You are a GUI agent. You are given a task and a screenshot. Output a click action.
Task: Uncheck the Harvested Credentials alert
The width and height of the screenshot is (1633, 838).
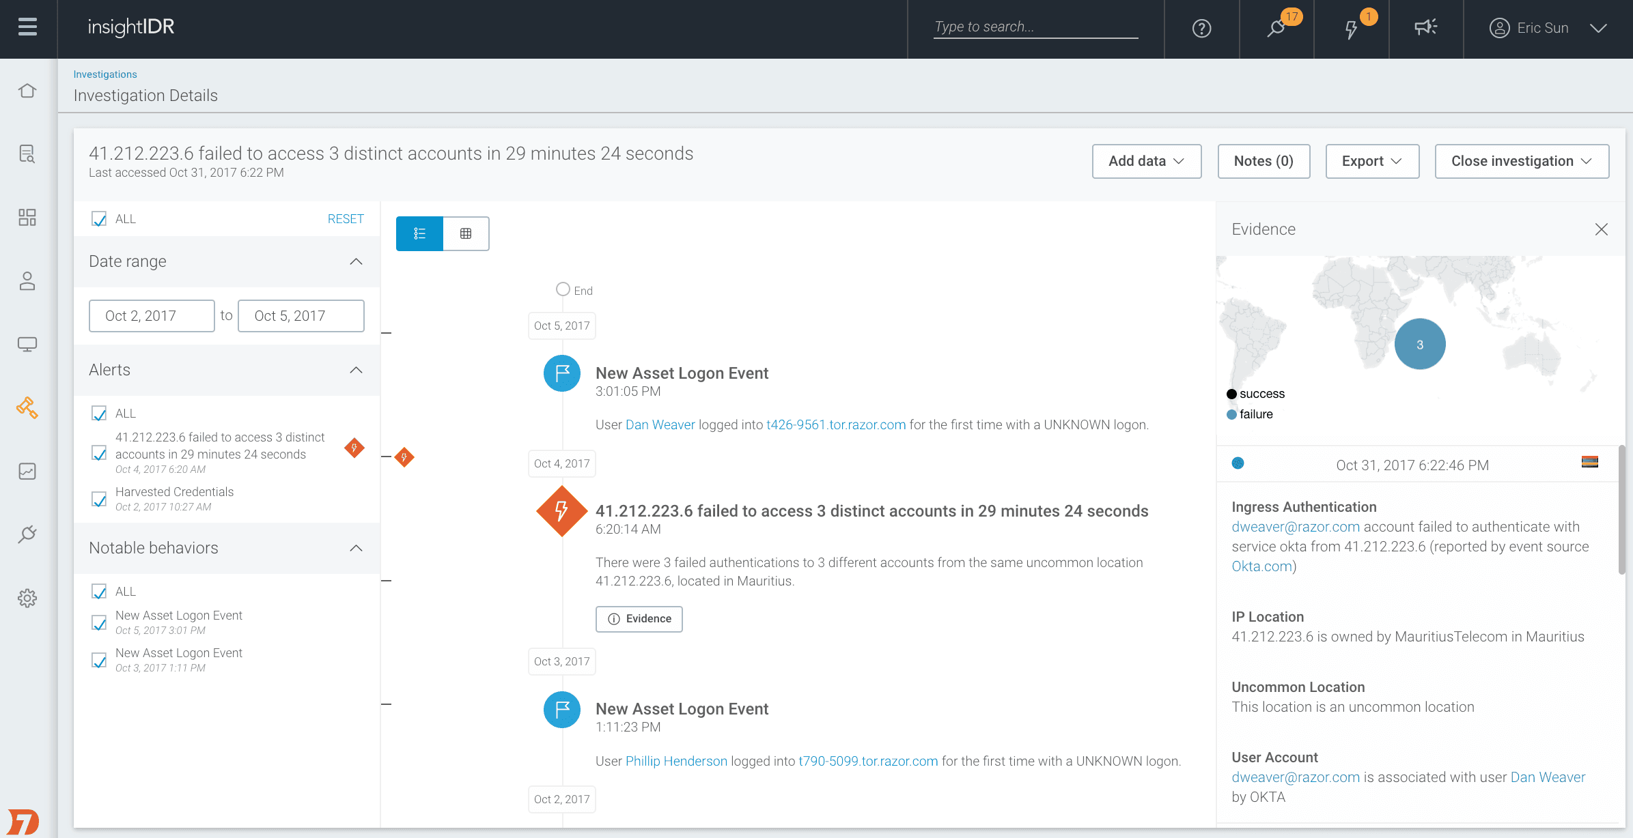pos(100,499)
